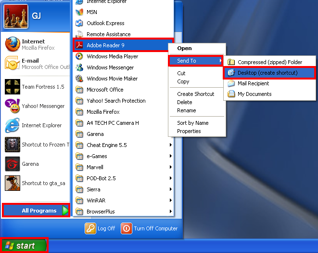Screen dimensions: 318x253
Task: Expand the Marvell submenu arrow
Action: (x=171, y=167)
